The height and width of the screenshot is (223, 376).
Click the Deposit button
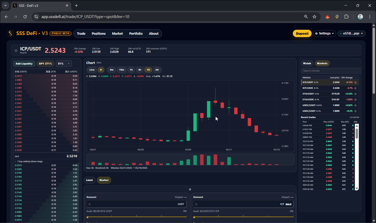pyautogui.click(x=302, y=33)
